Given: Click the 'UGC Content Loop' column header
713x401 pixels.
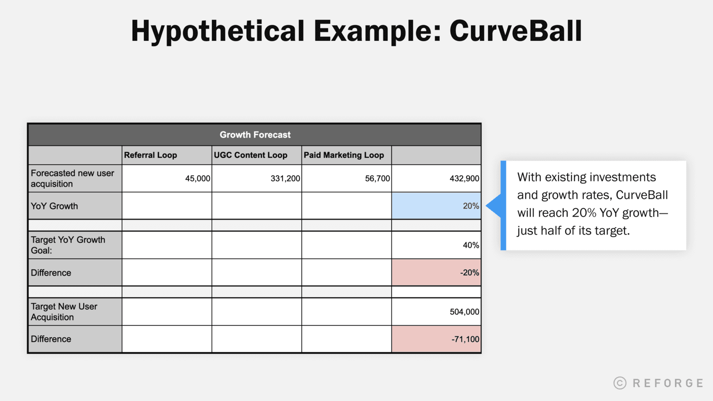Looking at the screenshot, I should point(257,155).
